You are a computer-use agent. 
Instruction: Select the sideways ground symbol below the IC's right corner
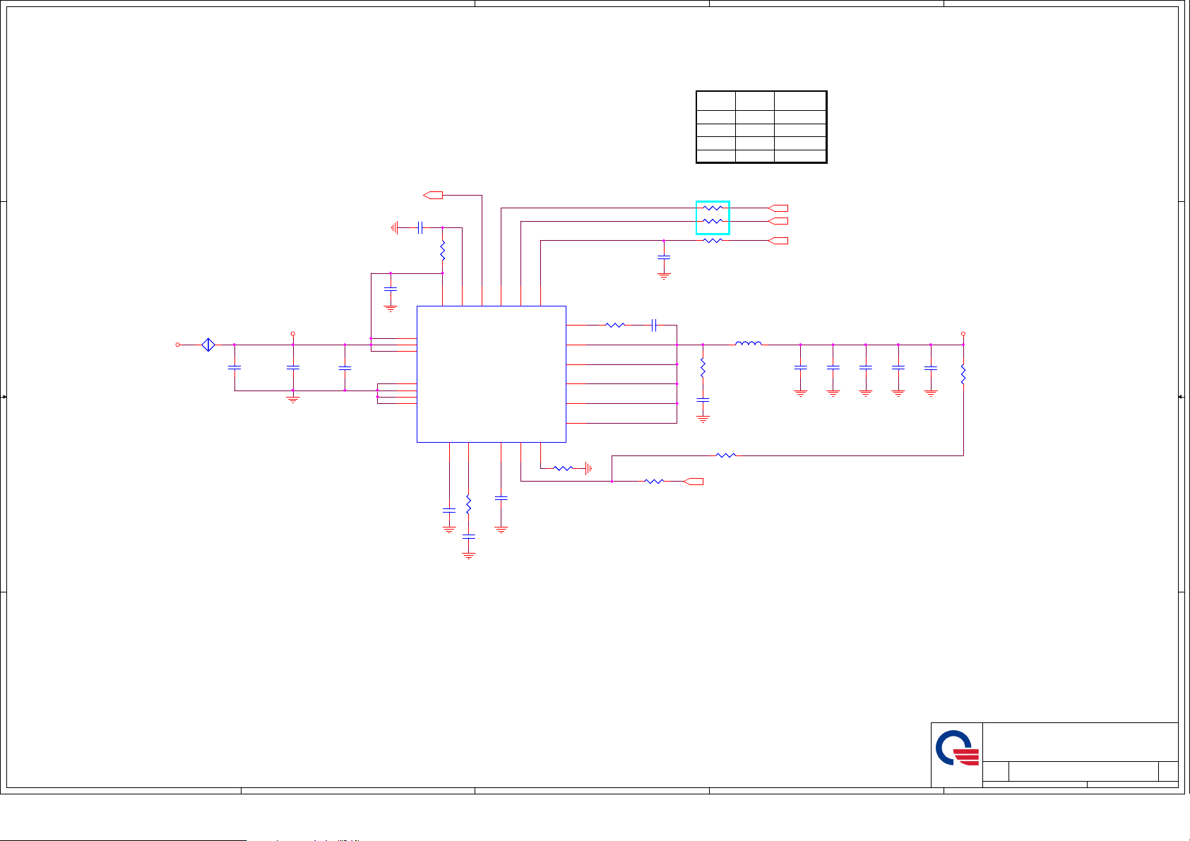pos(588,468)
